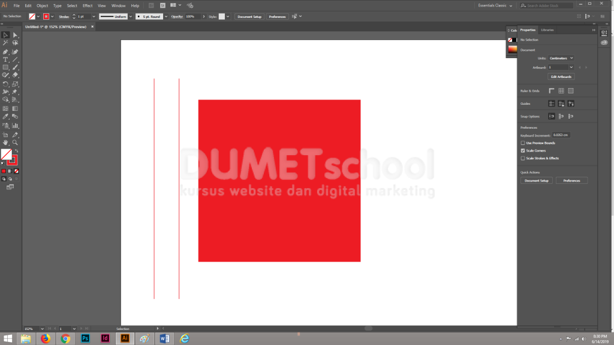Screen dimensions: 614x345
Task: Select the Gradient tool
Action: pos(15,109)
